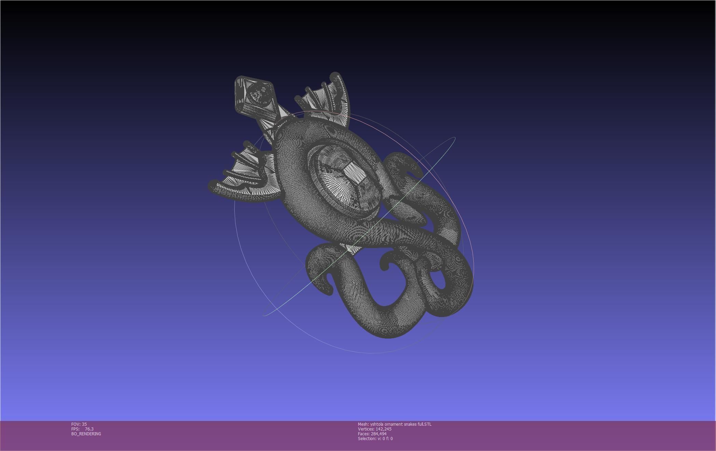Click the Vertices: 142,245 count
The width and height of the screenshot is (716, 451).
(375, 429)
